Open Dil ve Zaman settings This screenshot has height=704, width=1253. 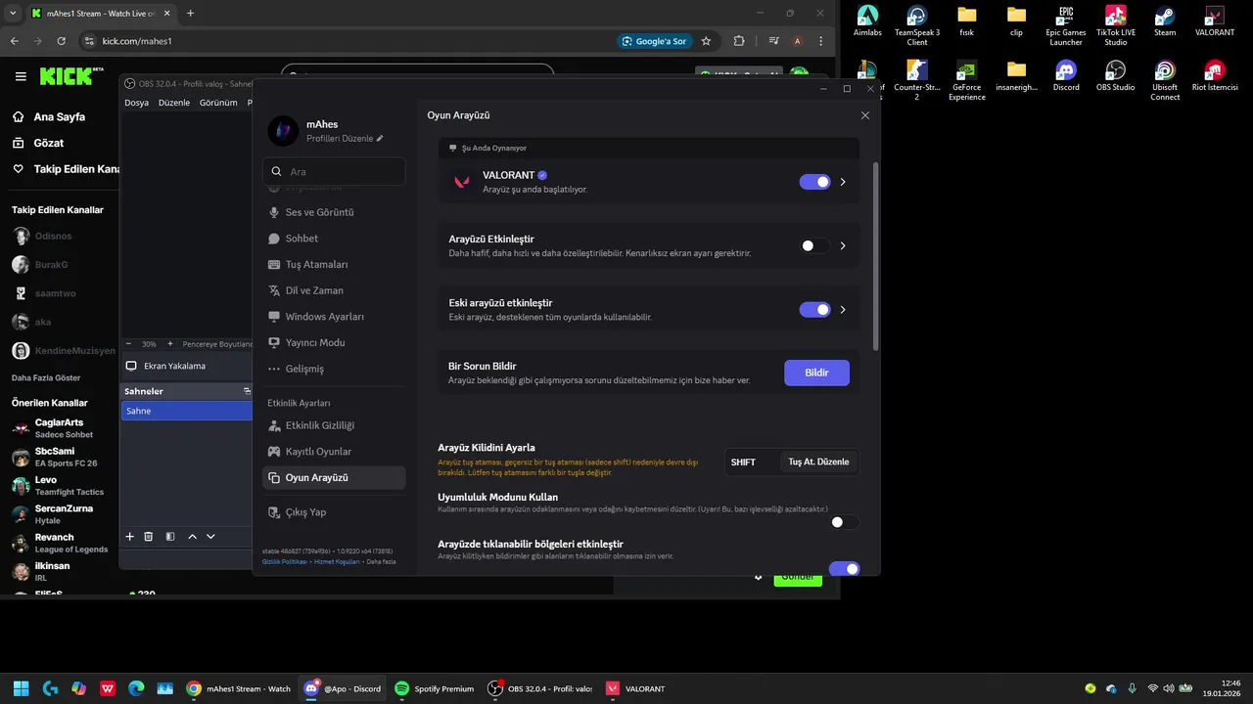point(334,290)
